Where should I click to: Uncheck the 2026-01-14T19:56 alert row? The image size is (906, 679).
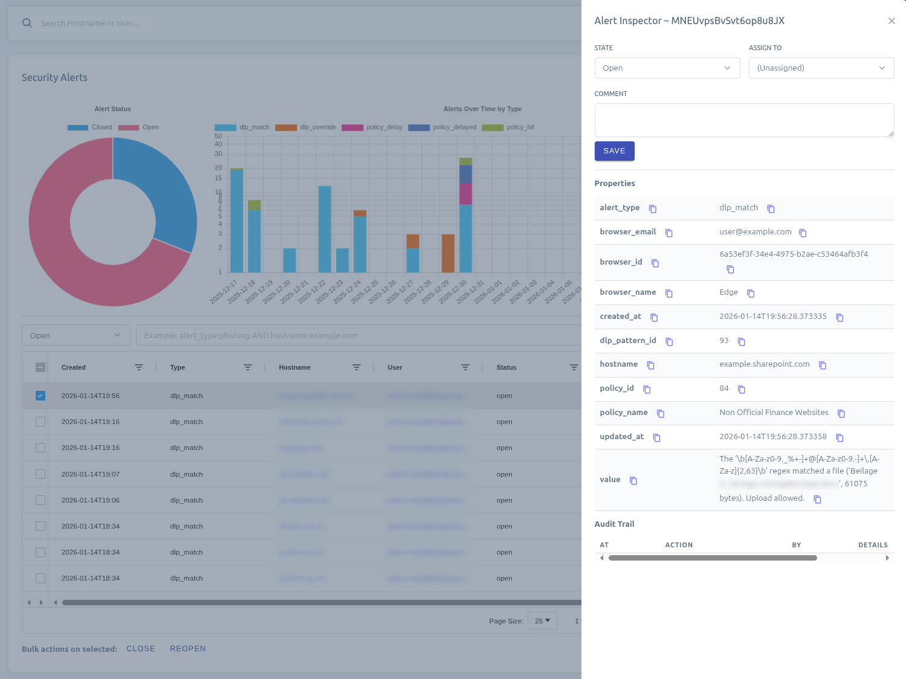coord(40,396)
